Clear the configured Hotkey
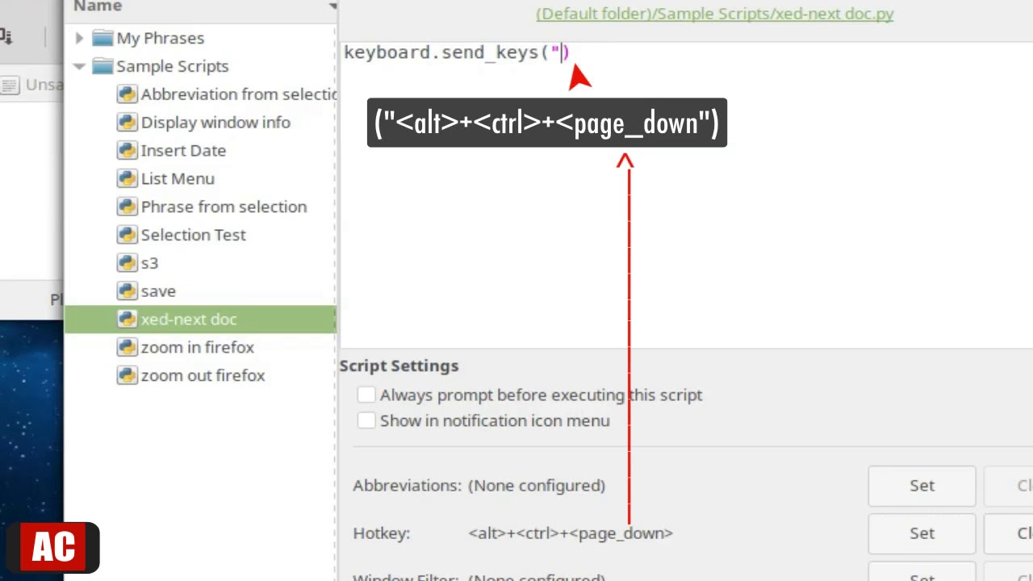 tap(1009, 533)
